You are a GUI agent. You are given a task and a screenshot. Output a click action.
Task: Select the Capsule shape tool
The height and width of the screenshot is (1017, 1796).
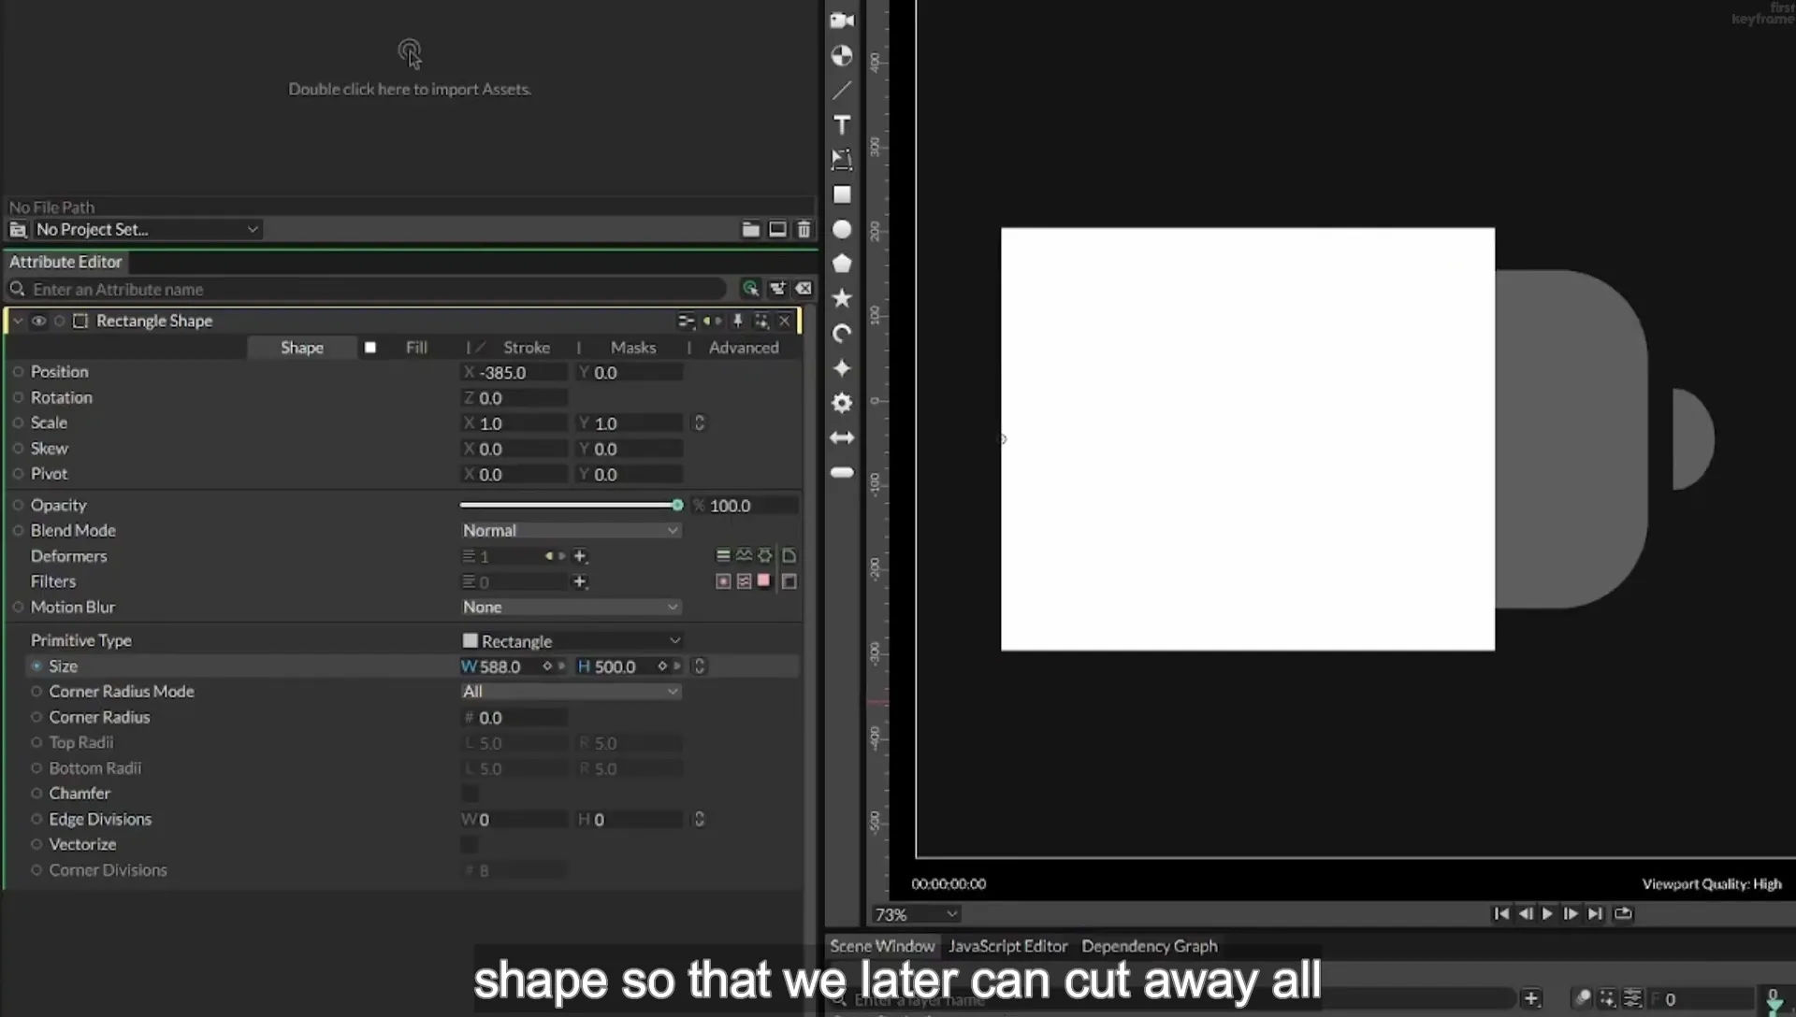click(x=842, y=472)
